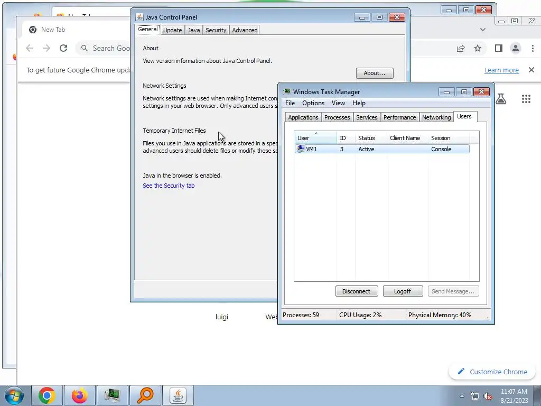The height and width of the screenshot is (406, 541).
Task: Click the Logoff button
Action: pos(403,291)
